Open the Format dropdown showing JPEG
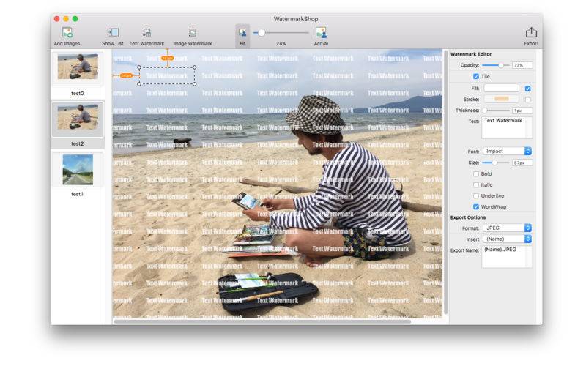Screen dimensions: 586x366 [507, 228]
